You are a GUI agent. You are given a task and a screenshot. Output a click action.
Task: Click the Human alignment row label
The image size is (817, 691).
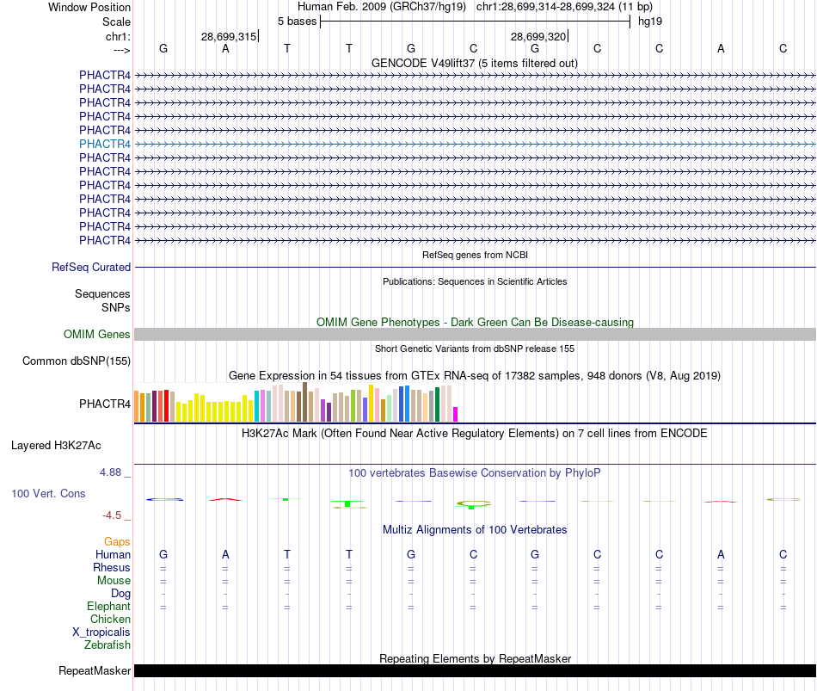click(113, 554)
